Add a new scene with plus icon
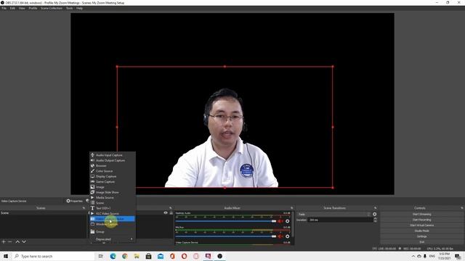The width and height of the screenshot is (465, 261). pyautogui.click(x=4, y=241)
